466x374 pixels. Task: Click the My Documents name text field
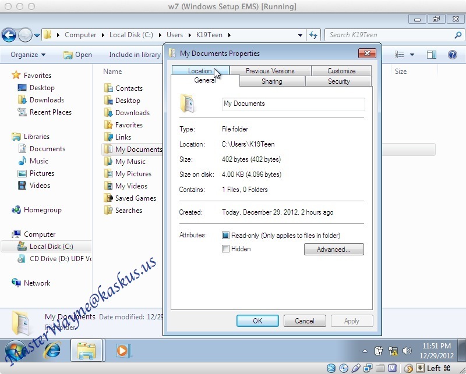click(x=294, y=104)
